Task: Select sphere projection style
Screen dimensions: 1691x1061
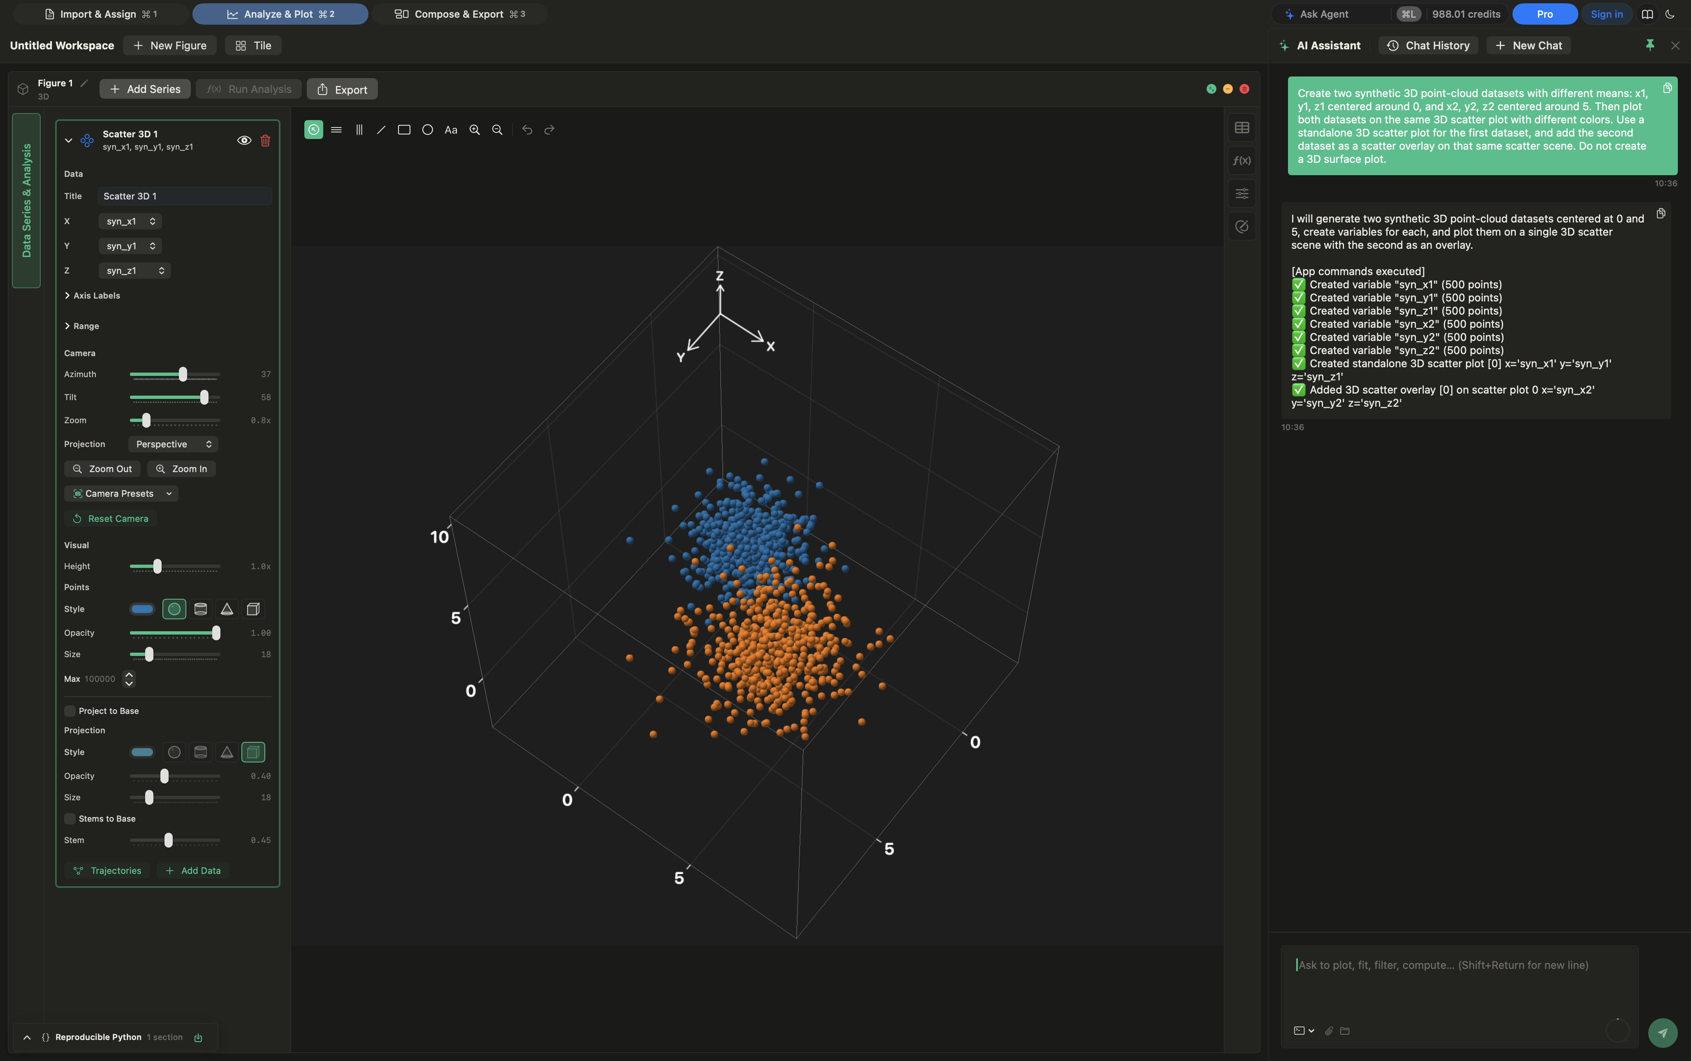Action: coord(174,752)
